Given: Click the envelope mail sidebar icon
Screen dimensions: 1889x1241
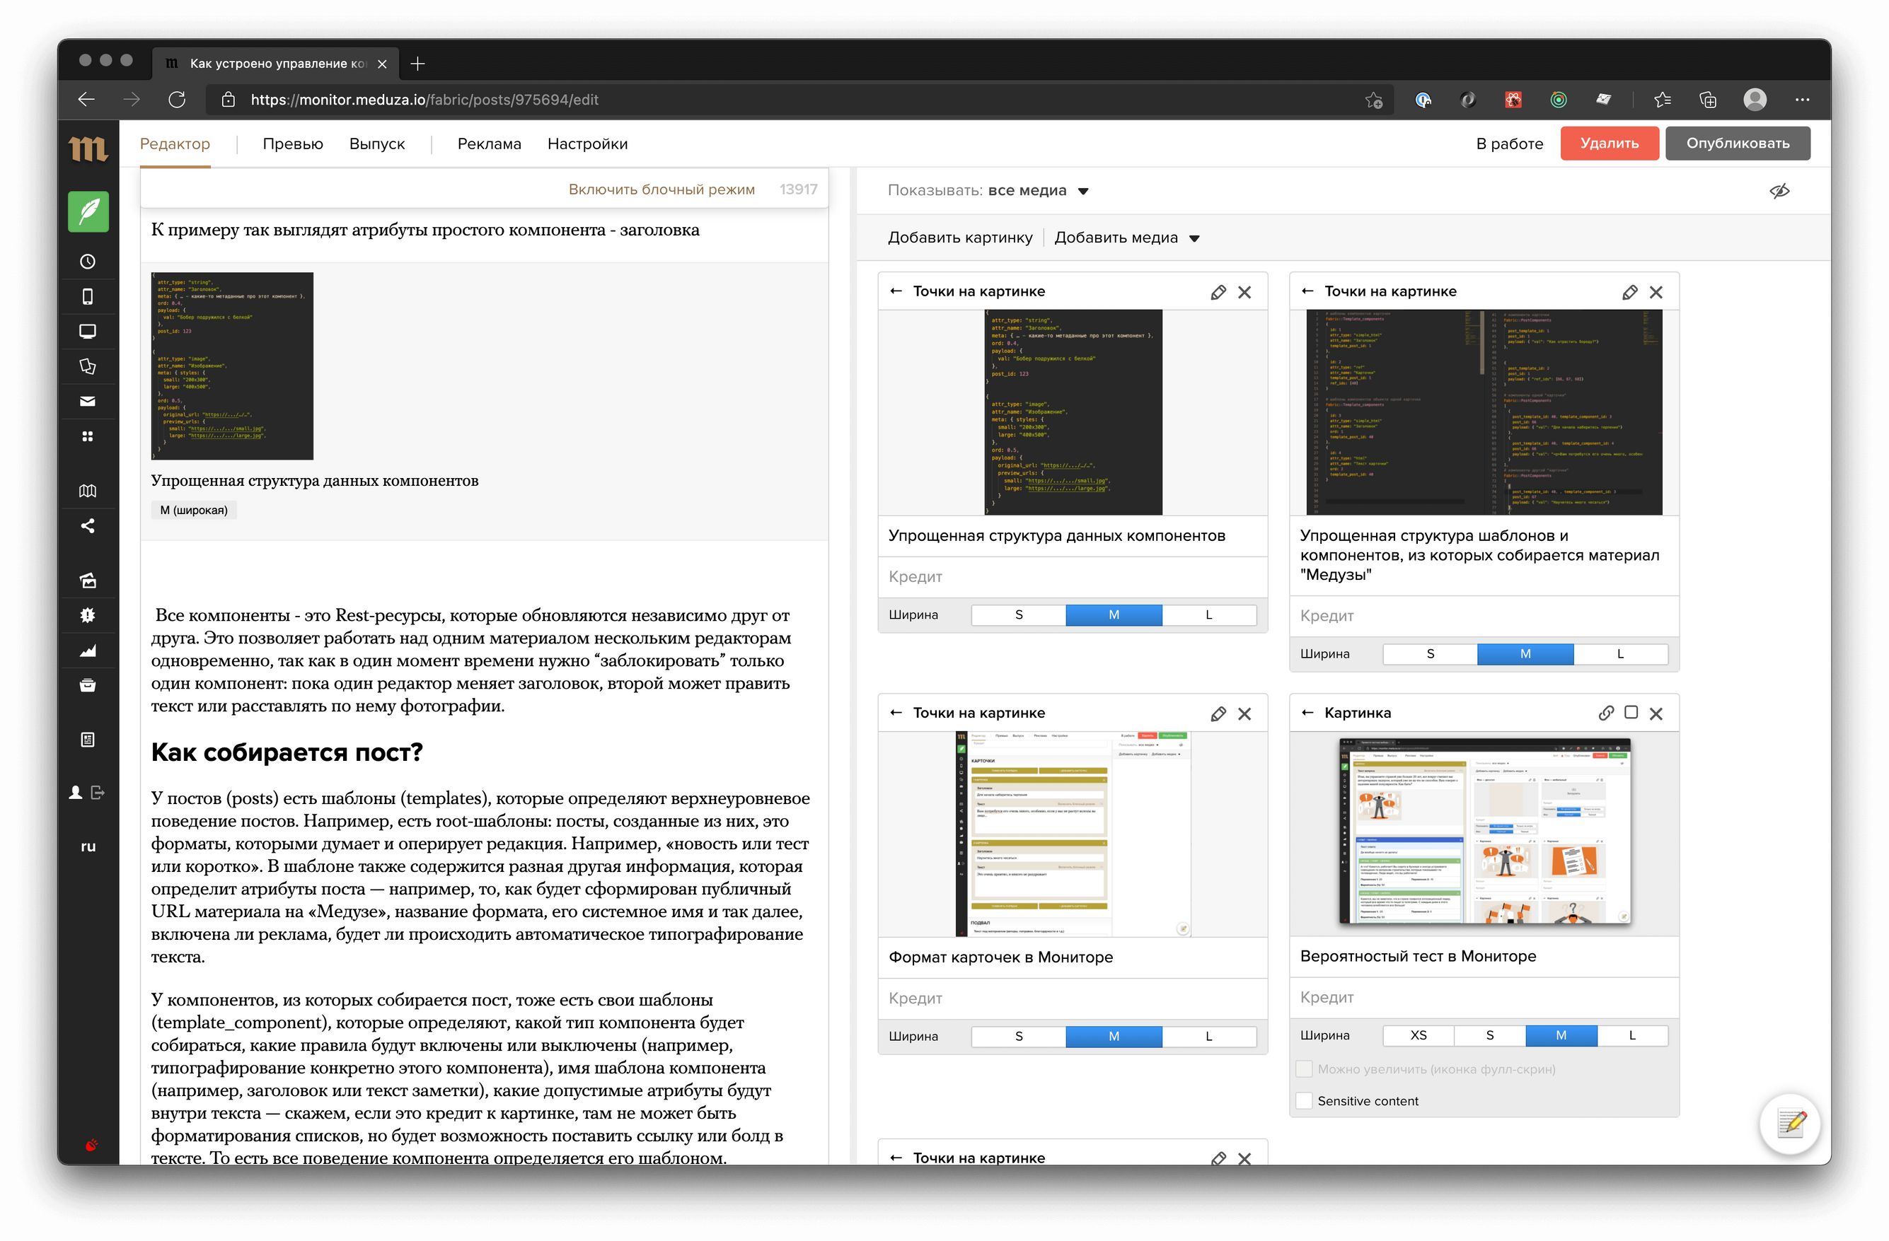Looking at the screenshot, I should pos(88,402).
